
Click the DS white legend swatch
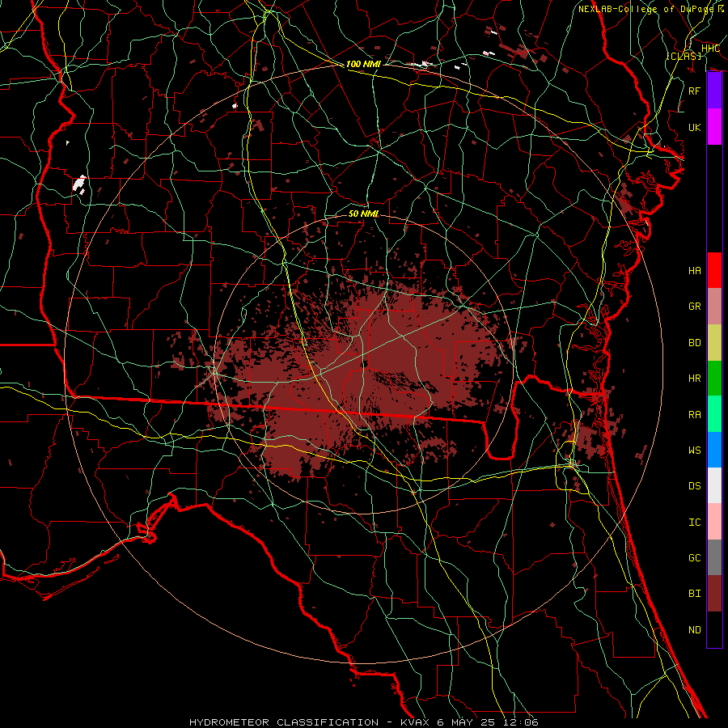[714, 485]
